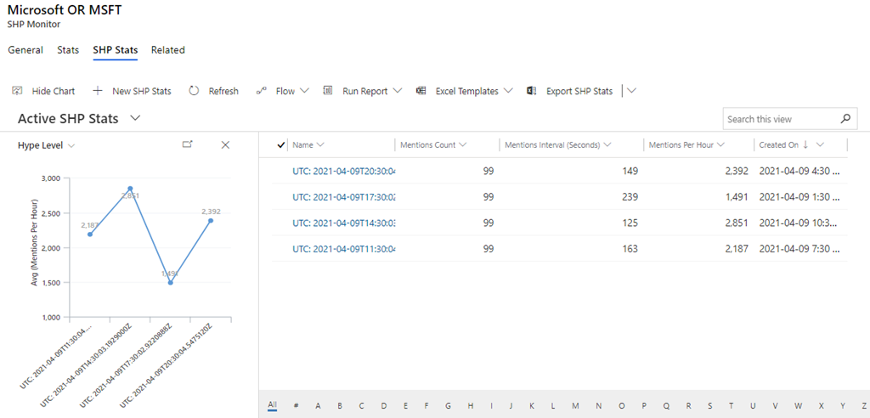Click the 2,187 chart data point
This screenshot has width=870, height=418.
point(90,234)
